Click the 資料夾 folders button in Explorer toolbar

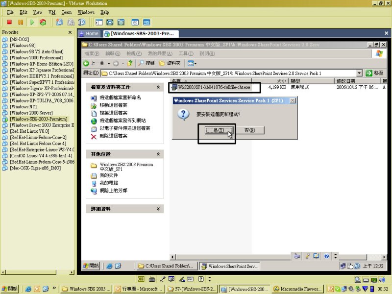pyautogui.click(x=170, y=63)
